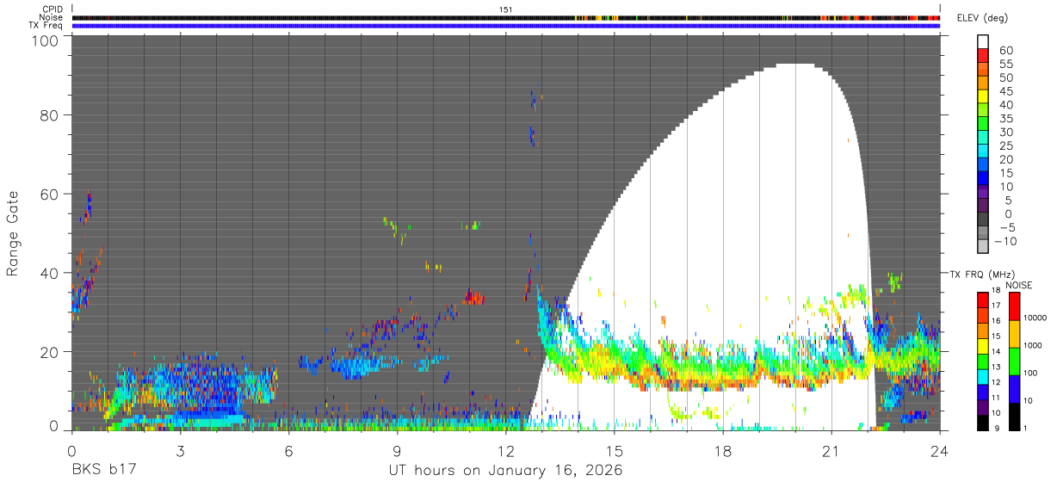Click the 'BKS b17' radar beam label
The image size is (1057, 488).
pos(102,470)
